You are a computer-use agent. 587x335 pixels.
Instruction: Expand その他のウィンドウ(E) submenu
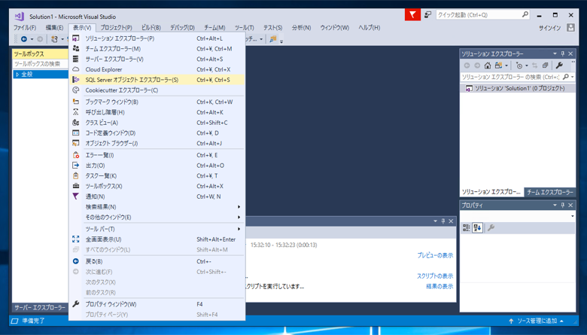(157, 218)
